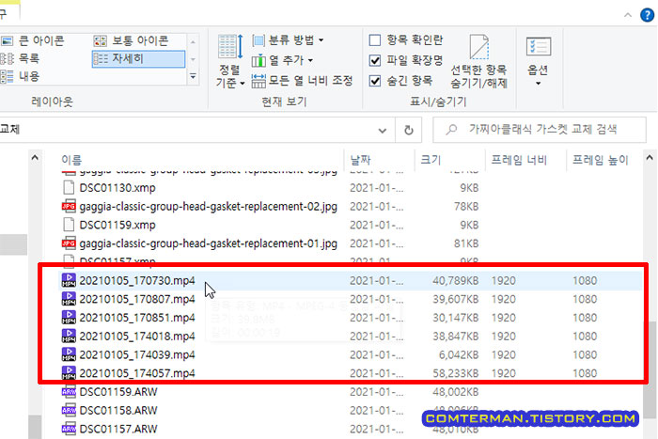Select video 20210105_170730.mp4

pos(137,280)
